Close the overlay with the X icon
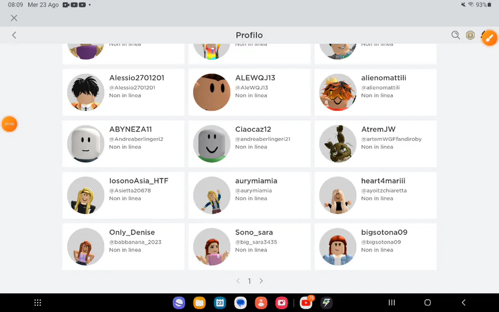The image size is (499, 312). [x=14, y=18]
